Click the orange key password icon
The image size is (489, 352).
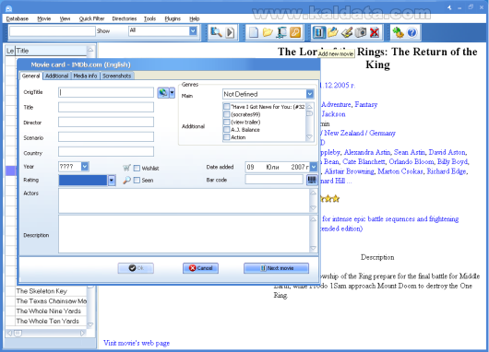tap(295, 32)
